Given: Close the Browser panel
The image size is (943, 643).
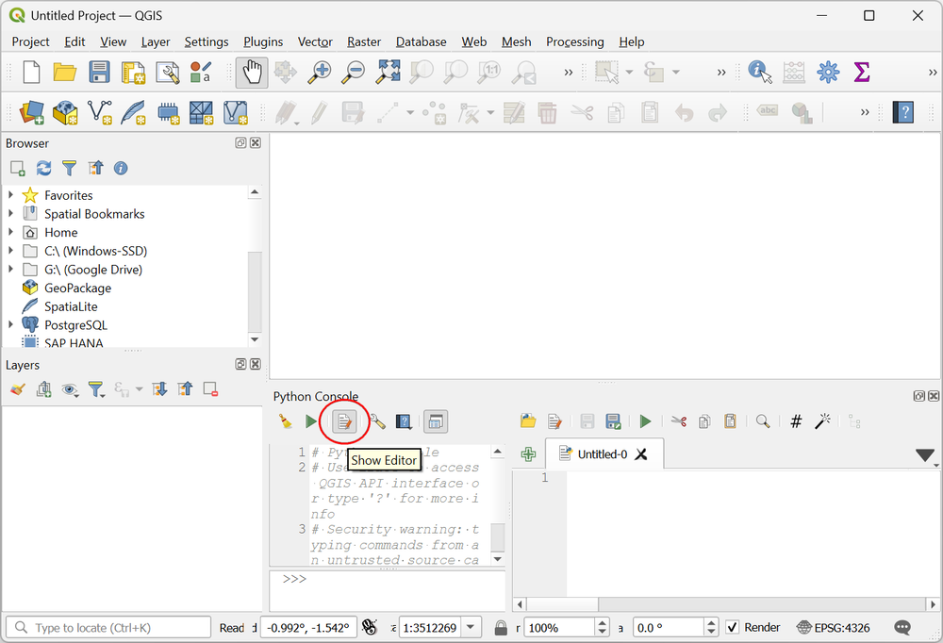Looking at the screenshot, I should click(x=256, y=142).
